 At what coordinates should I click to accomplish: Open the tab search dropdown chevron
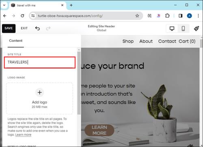4,5
